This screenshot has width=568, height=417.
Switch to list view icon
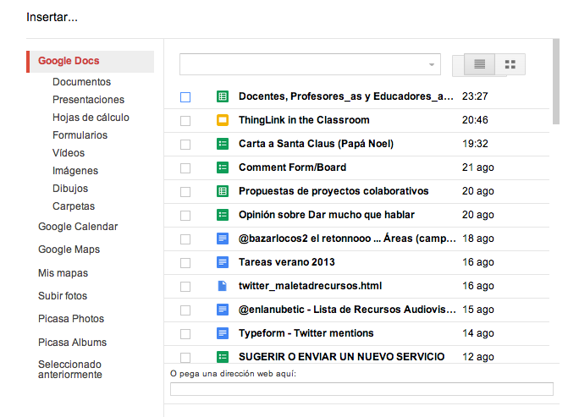(x=479, y=64)
